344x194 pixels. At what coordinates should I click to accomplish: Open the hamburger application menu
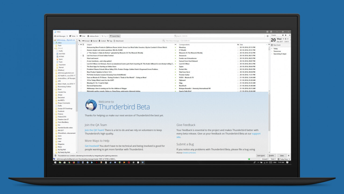pos(267,36)
